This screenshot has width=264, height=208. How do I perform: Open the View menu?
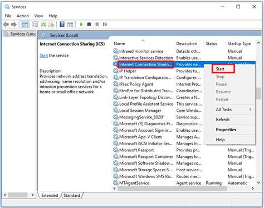(38, 16)
